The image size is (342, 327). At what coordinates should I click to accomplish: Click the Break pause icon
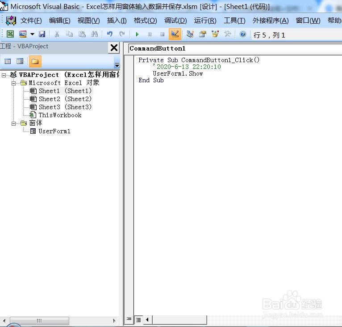(x=150, y=34)
